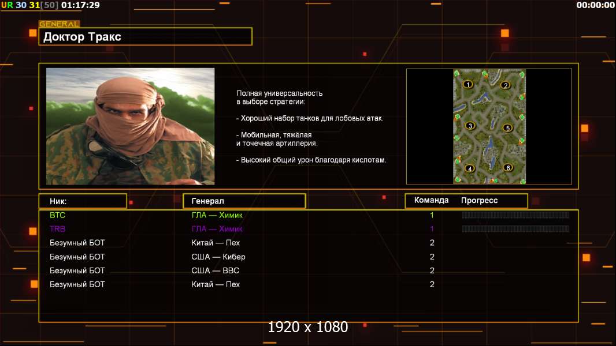Click the blue "30" counter at the top left
Image resolution: width=616 pixels, height=346 pixels.
21,5
